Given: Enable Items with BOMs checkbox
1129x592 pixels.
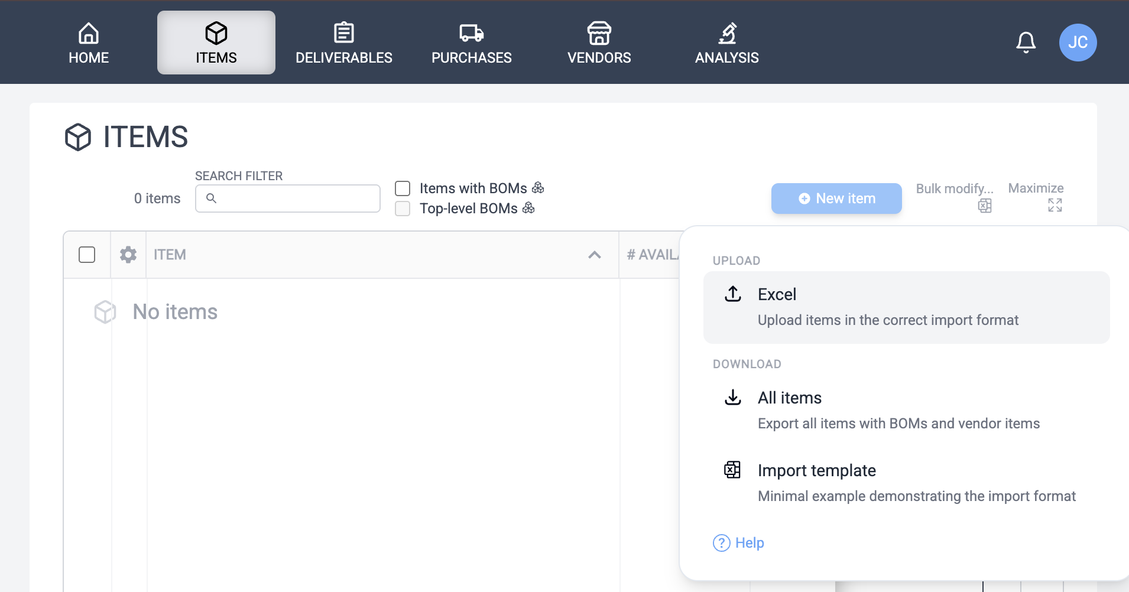Looking at the screenshot, I should click(403, 188).
